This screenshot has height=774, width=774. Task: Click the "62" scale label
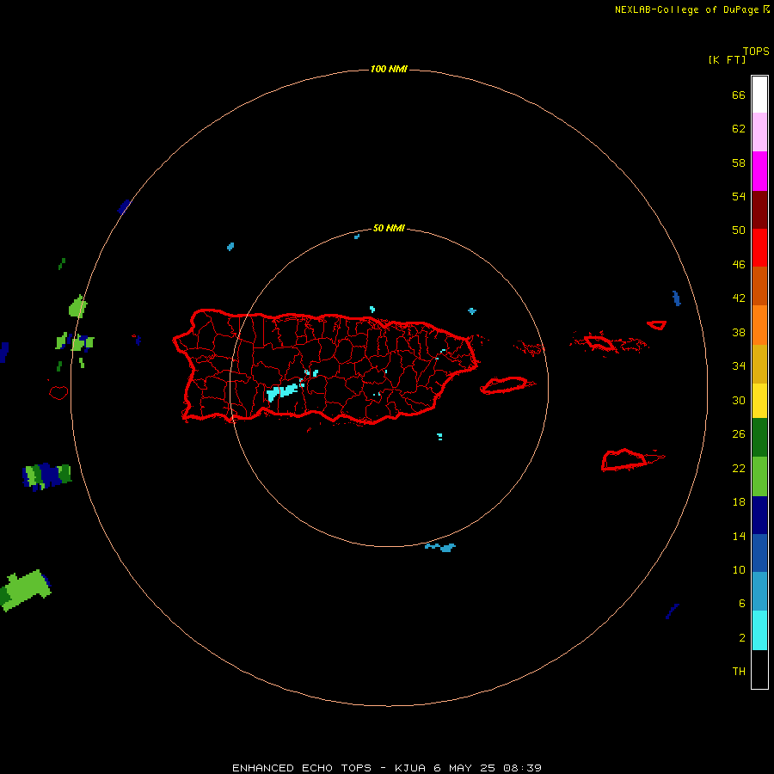739,129
